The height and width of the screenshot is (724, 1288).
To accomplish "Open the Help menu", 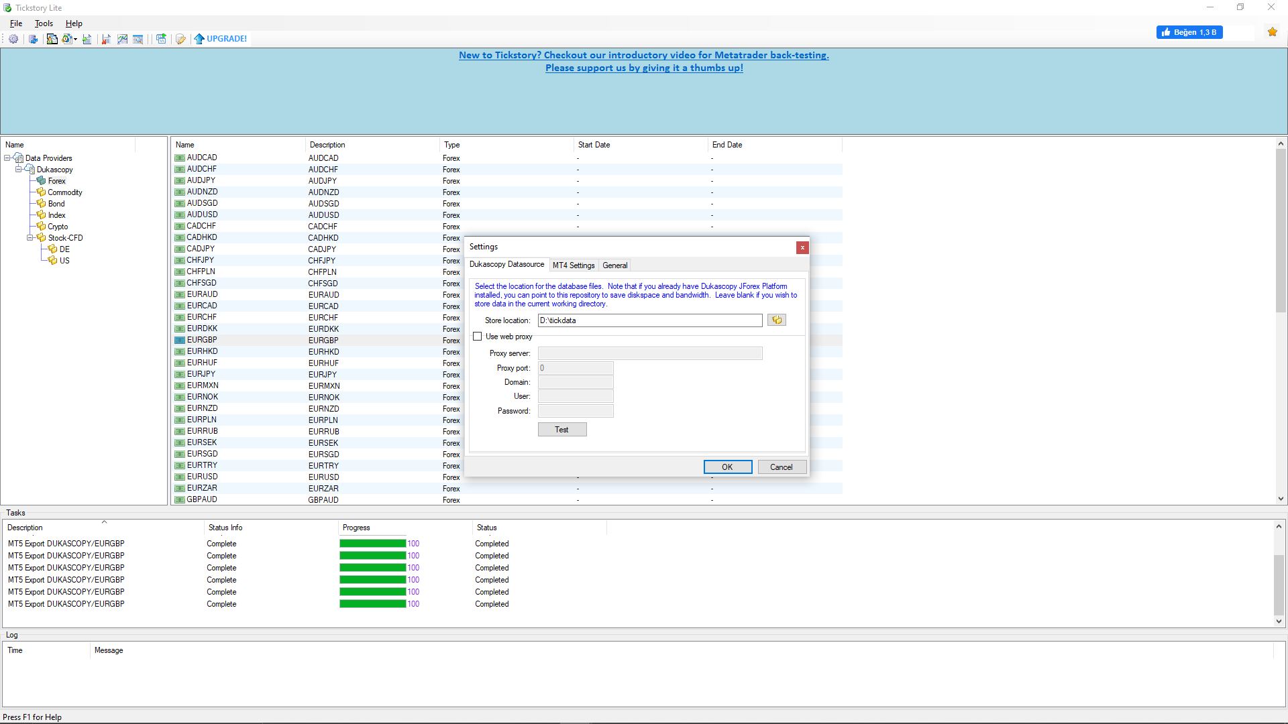I will coord(74,23).
